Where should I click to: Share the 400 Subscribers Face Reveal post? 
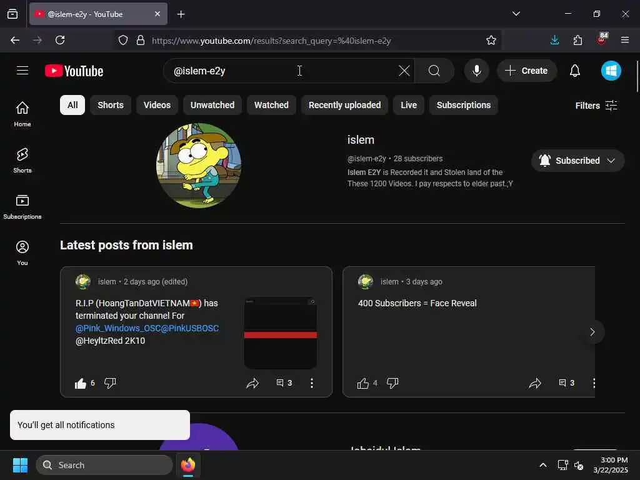tap(535, 383)
